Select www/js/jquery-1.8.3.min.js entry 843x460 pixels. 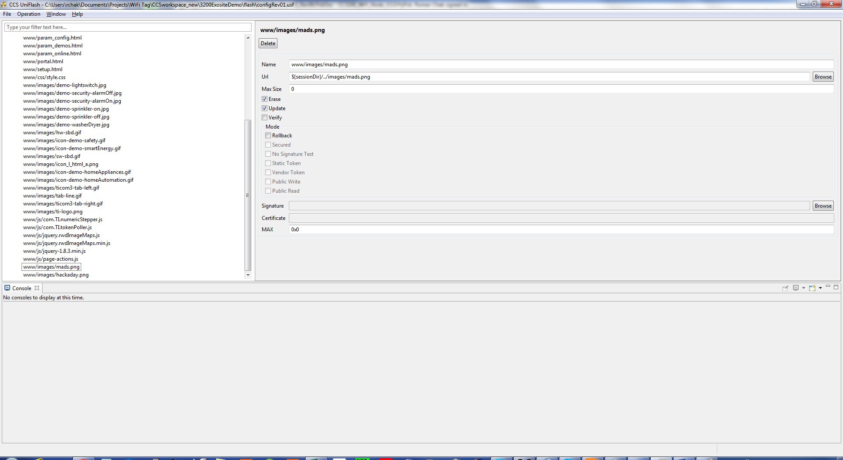[x=54, y=251]
